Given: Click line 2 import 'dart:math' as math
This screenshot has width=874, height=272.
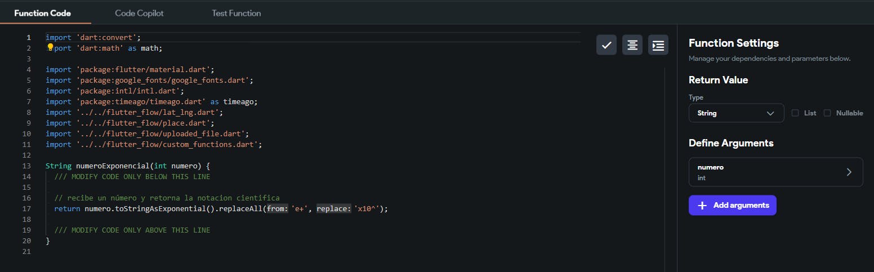Looking at the screenshot, I should point(104,48).
